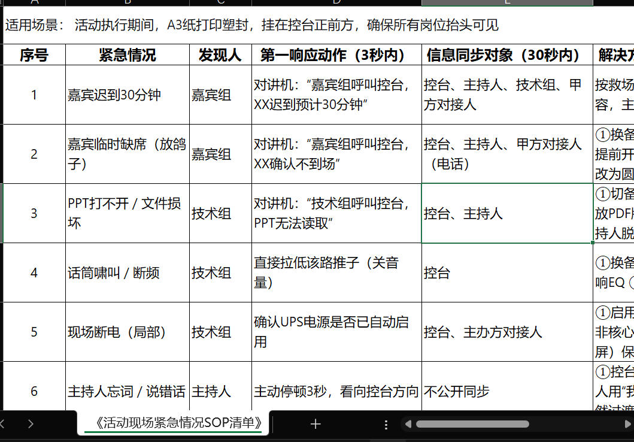Go to next sheet tab arrow
The image size is (634, 442).
(31, 424)
